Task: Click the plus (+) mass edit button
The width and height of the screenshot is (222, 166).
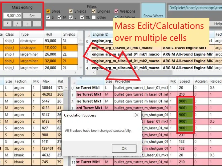Action: coord(27,24)
